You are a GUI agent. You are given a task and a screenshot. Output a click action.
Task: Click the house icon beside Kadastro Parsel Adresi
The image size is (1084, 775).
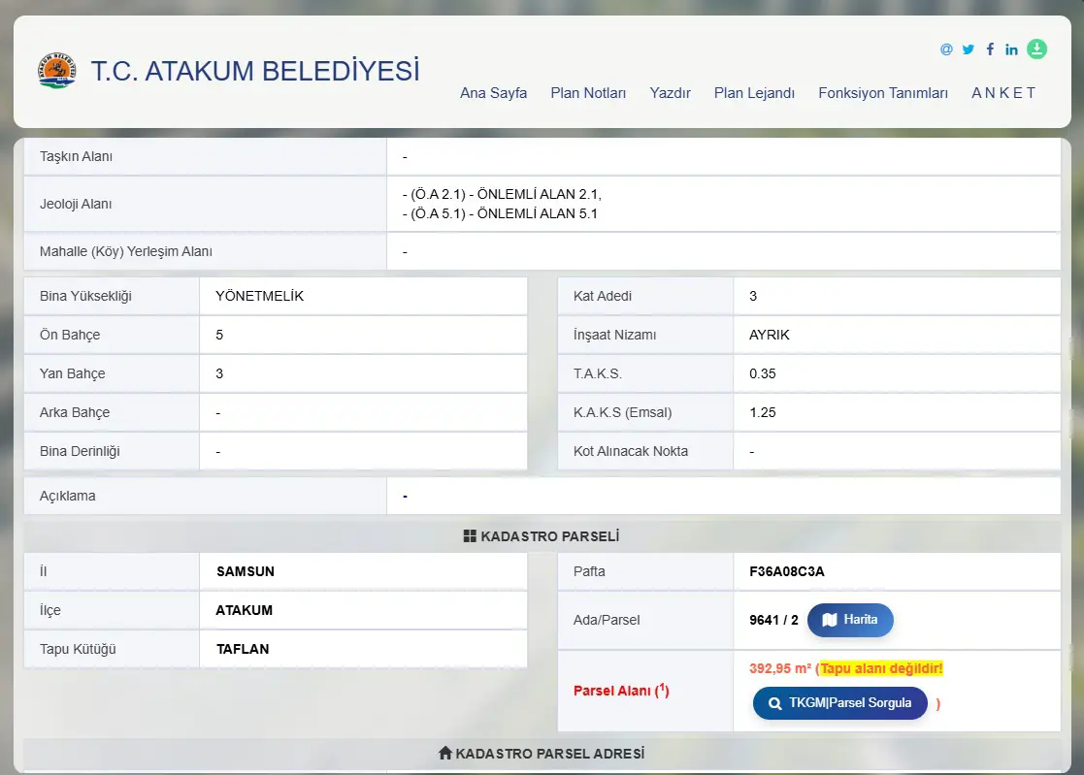point(445,753)
